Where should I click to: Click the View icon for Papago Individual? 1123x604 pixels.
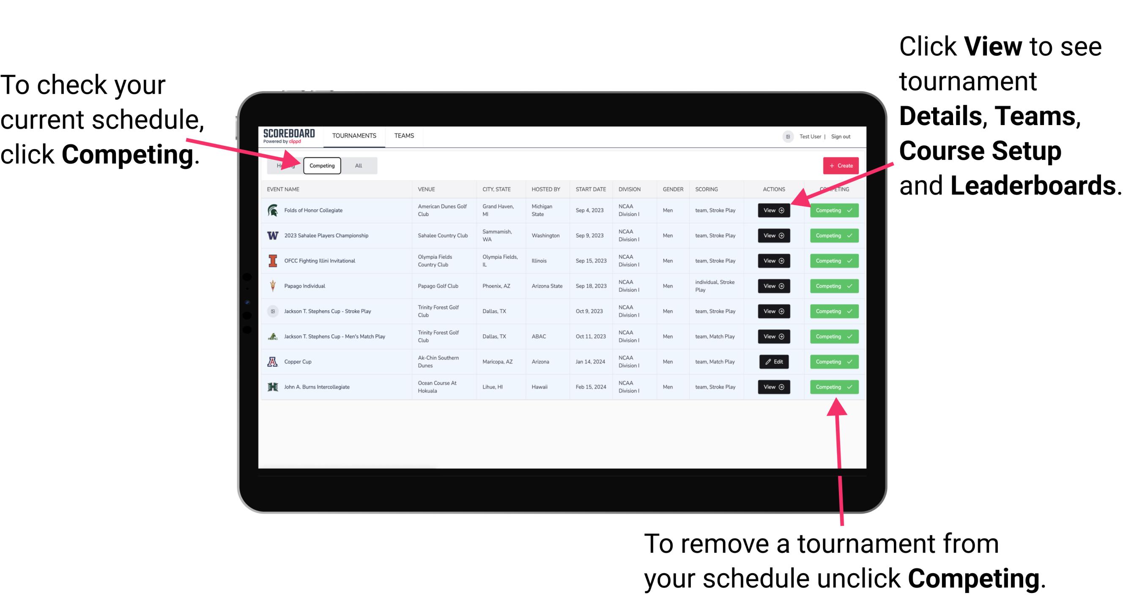[x=773, y=287]
